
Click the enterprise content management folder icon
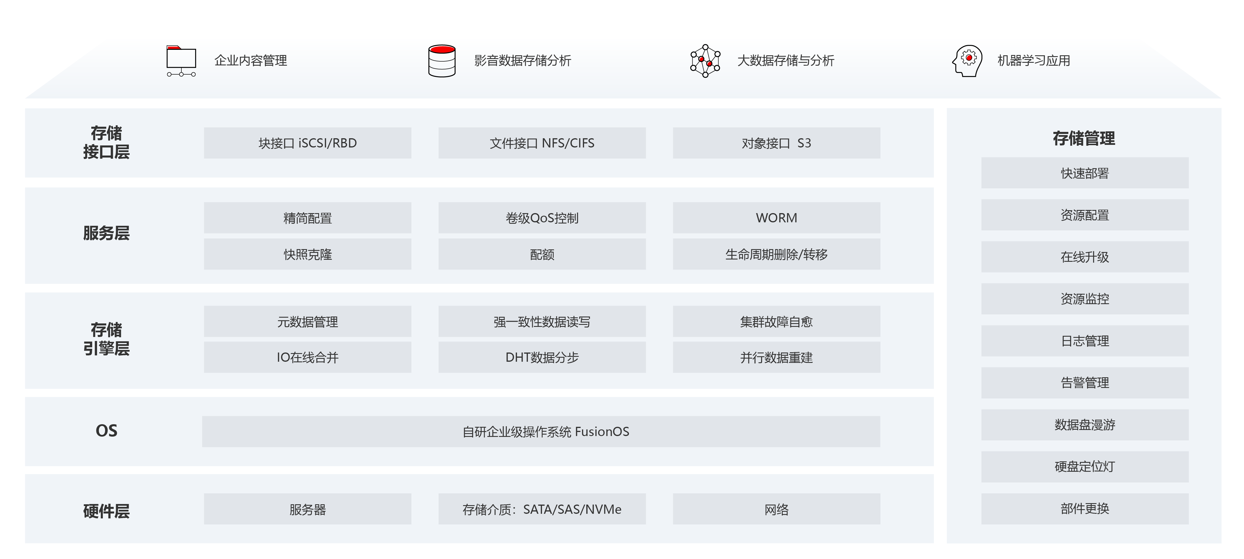pyautogui.click(x=181, y=61)
